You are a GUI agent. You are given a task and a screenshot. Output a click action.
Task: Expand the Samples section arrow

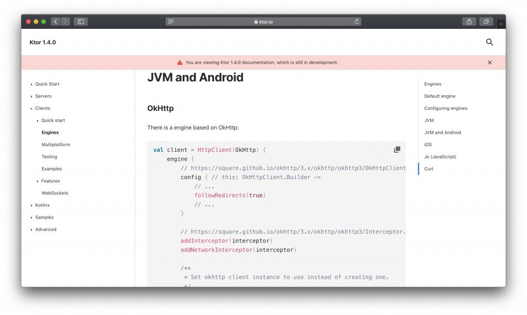[x=31, y=218]
